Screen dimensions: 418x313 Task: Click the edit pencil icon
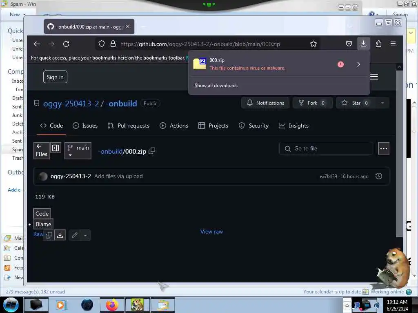[74, 235]
